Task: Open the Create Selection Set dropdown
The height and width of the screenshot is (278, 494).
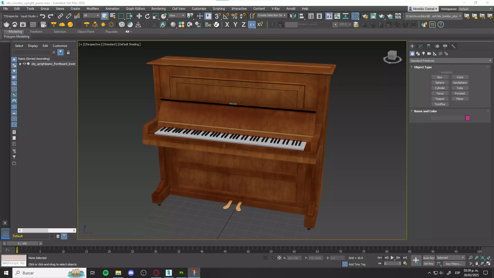Action: [272, 15]
